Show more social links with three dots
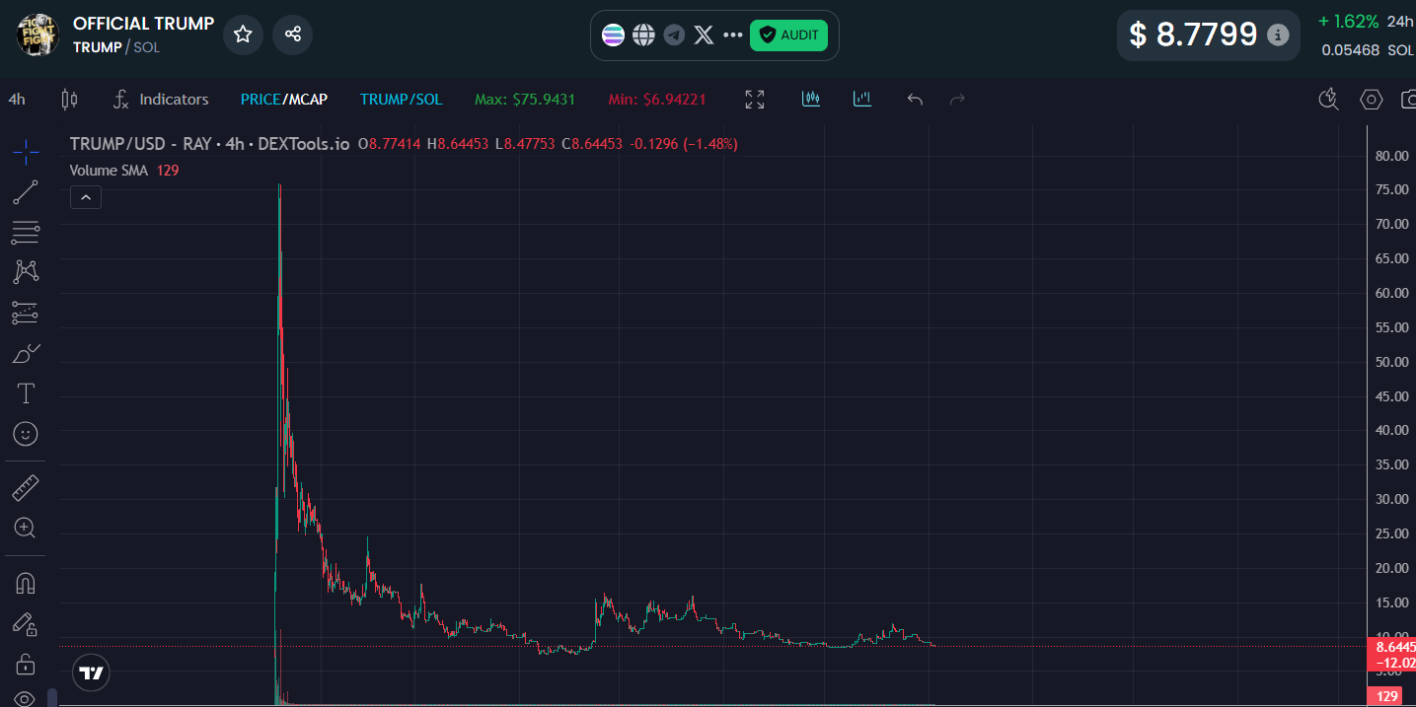 point(732,35)
